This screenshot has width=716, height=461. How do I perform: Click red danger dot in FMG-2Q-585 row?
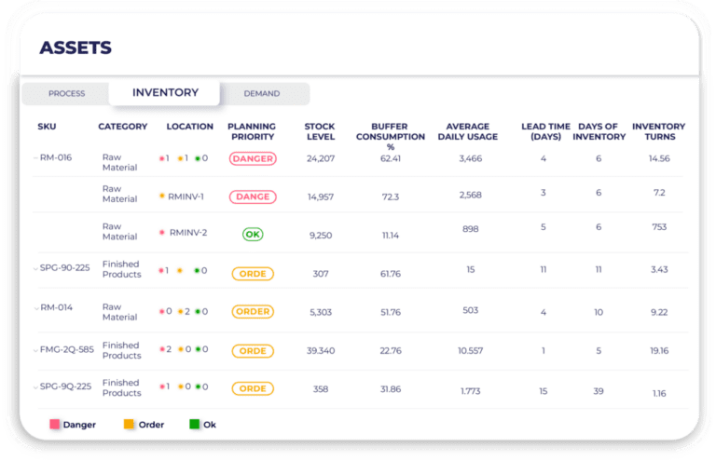pos(161,350)
